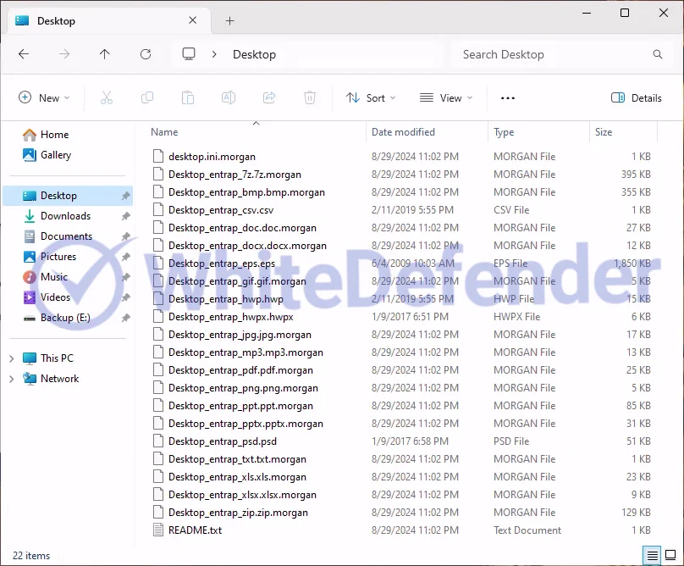Click the Share icon in toolbar
Screen dimensions: 684x566
point(269,98)
